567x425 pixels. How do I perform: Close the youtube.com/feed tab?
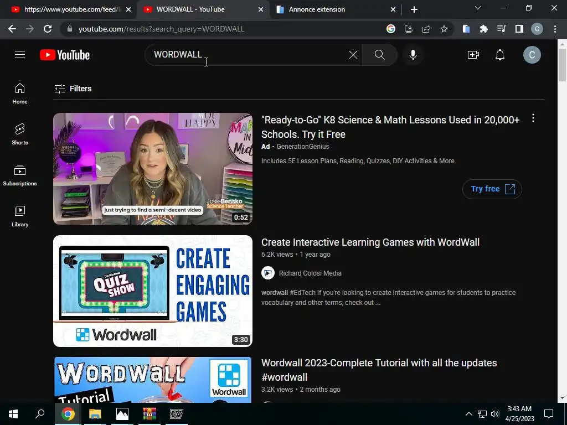pos(128,9)
